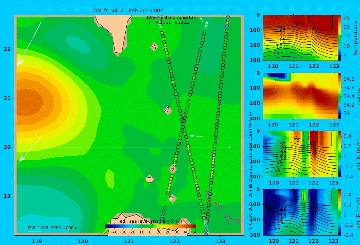The image size is (360, 245).
Task: Click the vel. N color scale bar
Action: (x=340, y=154)
